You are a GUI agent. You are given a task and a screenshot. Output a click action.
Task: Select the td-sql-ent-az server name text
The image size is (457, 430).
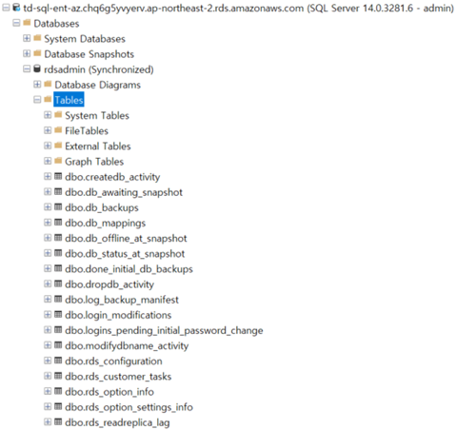click(239, 8)
